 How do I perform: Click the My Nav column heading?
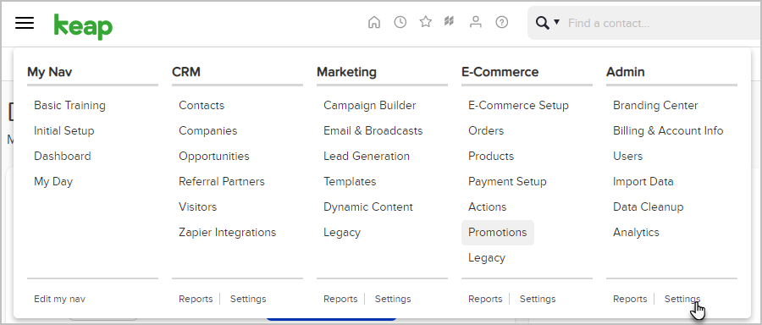tap(50, 72)
